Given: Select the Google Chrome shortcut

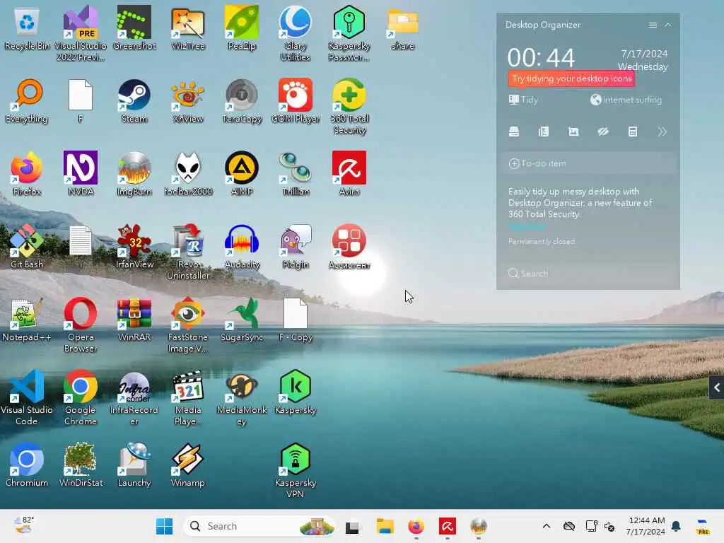Looking at the screenshot, I should pos(81,397).
